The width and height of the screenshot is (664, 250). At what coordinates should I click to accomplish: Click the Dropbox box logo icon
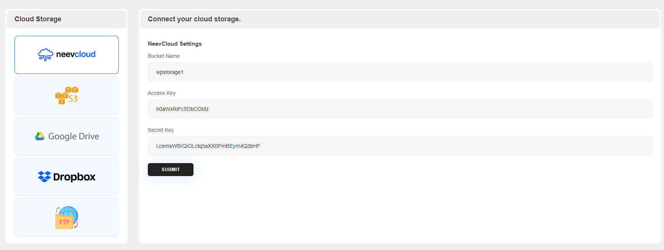click(x=44, y=177)
